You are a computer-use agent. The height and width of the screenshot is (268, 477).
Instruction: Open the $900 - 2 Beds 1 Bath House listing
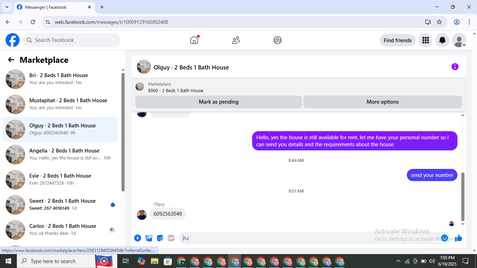point(176,90)
